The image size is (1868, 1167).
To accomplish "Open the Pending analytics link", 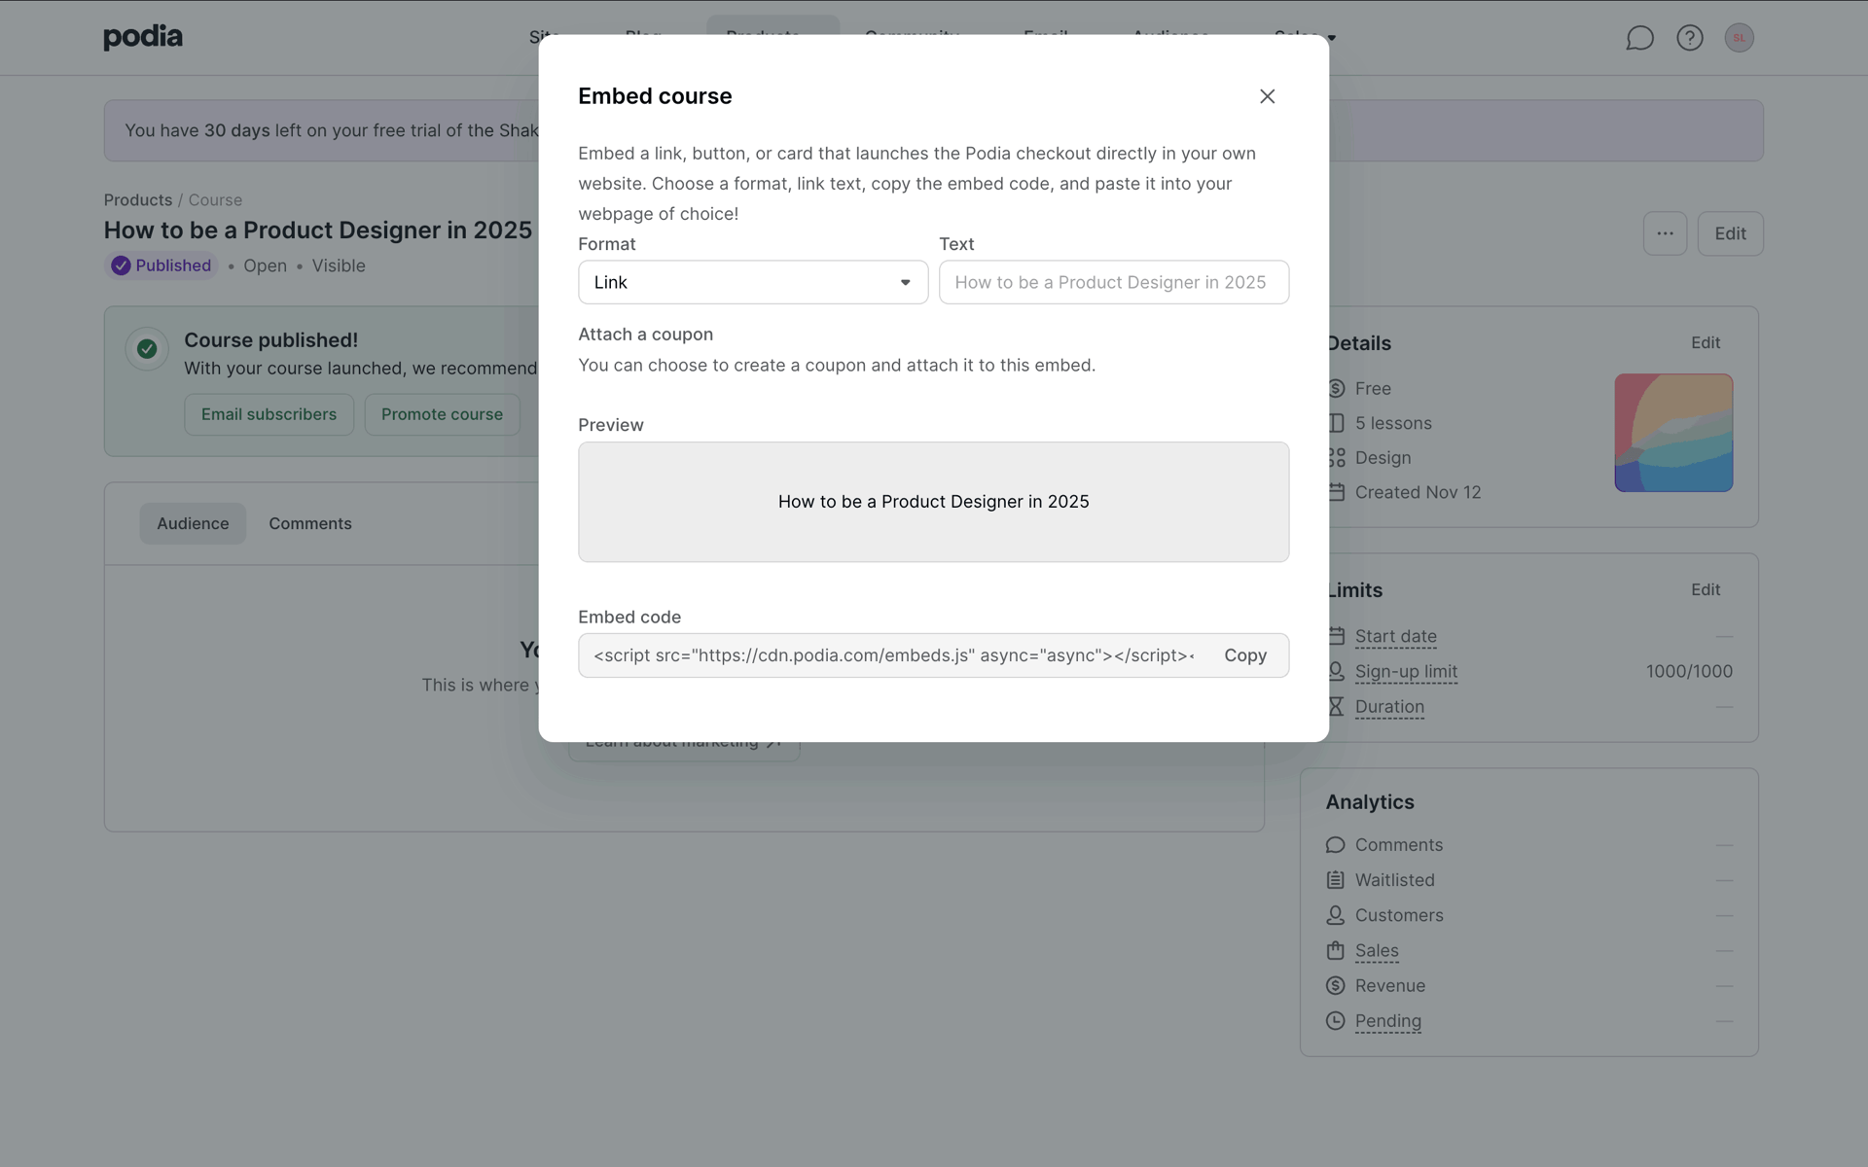I will pyautogui.click(x=1388, y=1021).
